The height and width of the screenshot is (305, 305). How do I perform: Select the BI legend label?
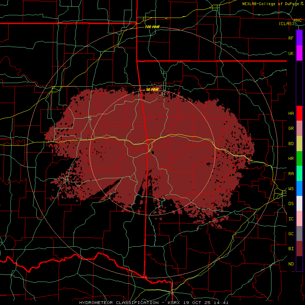coord(291,249)
